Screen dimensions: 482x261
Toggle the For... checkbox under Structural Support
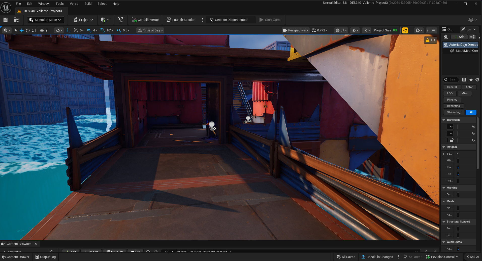click(458, 228)
